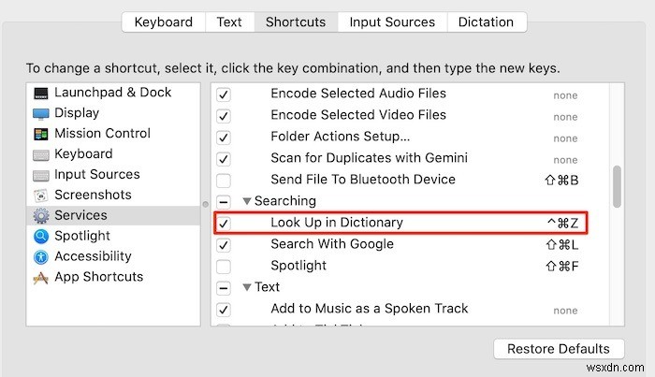The height and width of the screenshot is (377, 655).
Task: Open the Accessibility icon in sidebar
Action: pos(40,257)
